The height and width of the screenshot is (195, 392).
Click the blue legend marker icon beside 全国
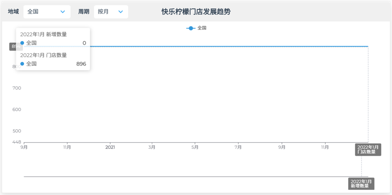[191, 28]
